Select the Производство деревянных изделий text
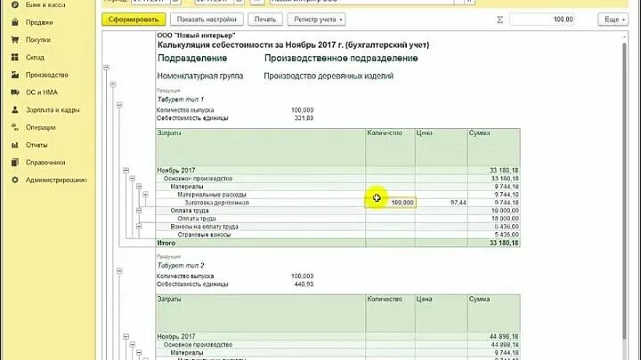The width and height of the screenshot is (641, 360). pyautogui.click(x=329, y=76)
